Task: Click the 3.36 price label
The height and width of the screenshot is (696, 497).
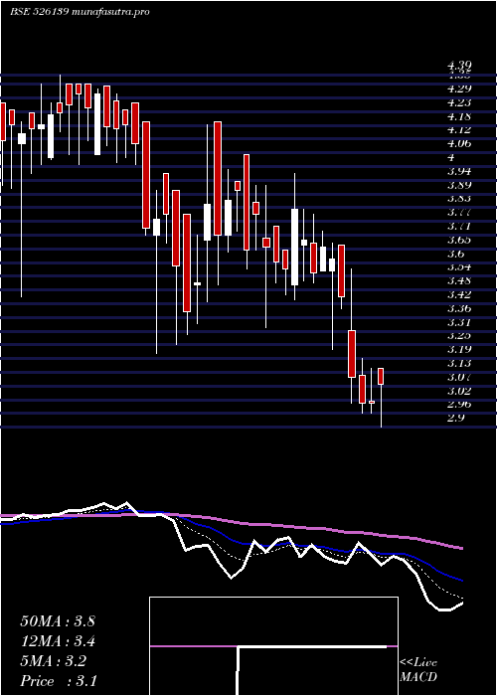Action: point(459,308)
